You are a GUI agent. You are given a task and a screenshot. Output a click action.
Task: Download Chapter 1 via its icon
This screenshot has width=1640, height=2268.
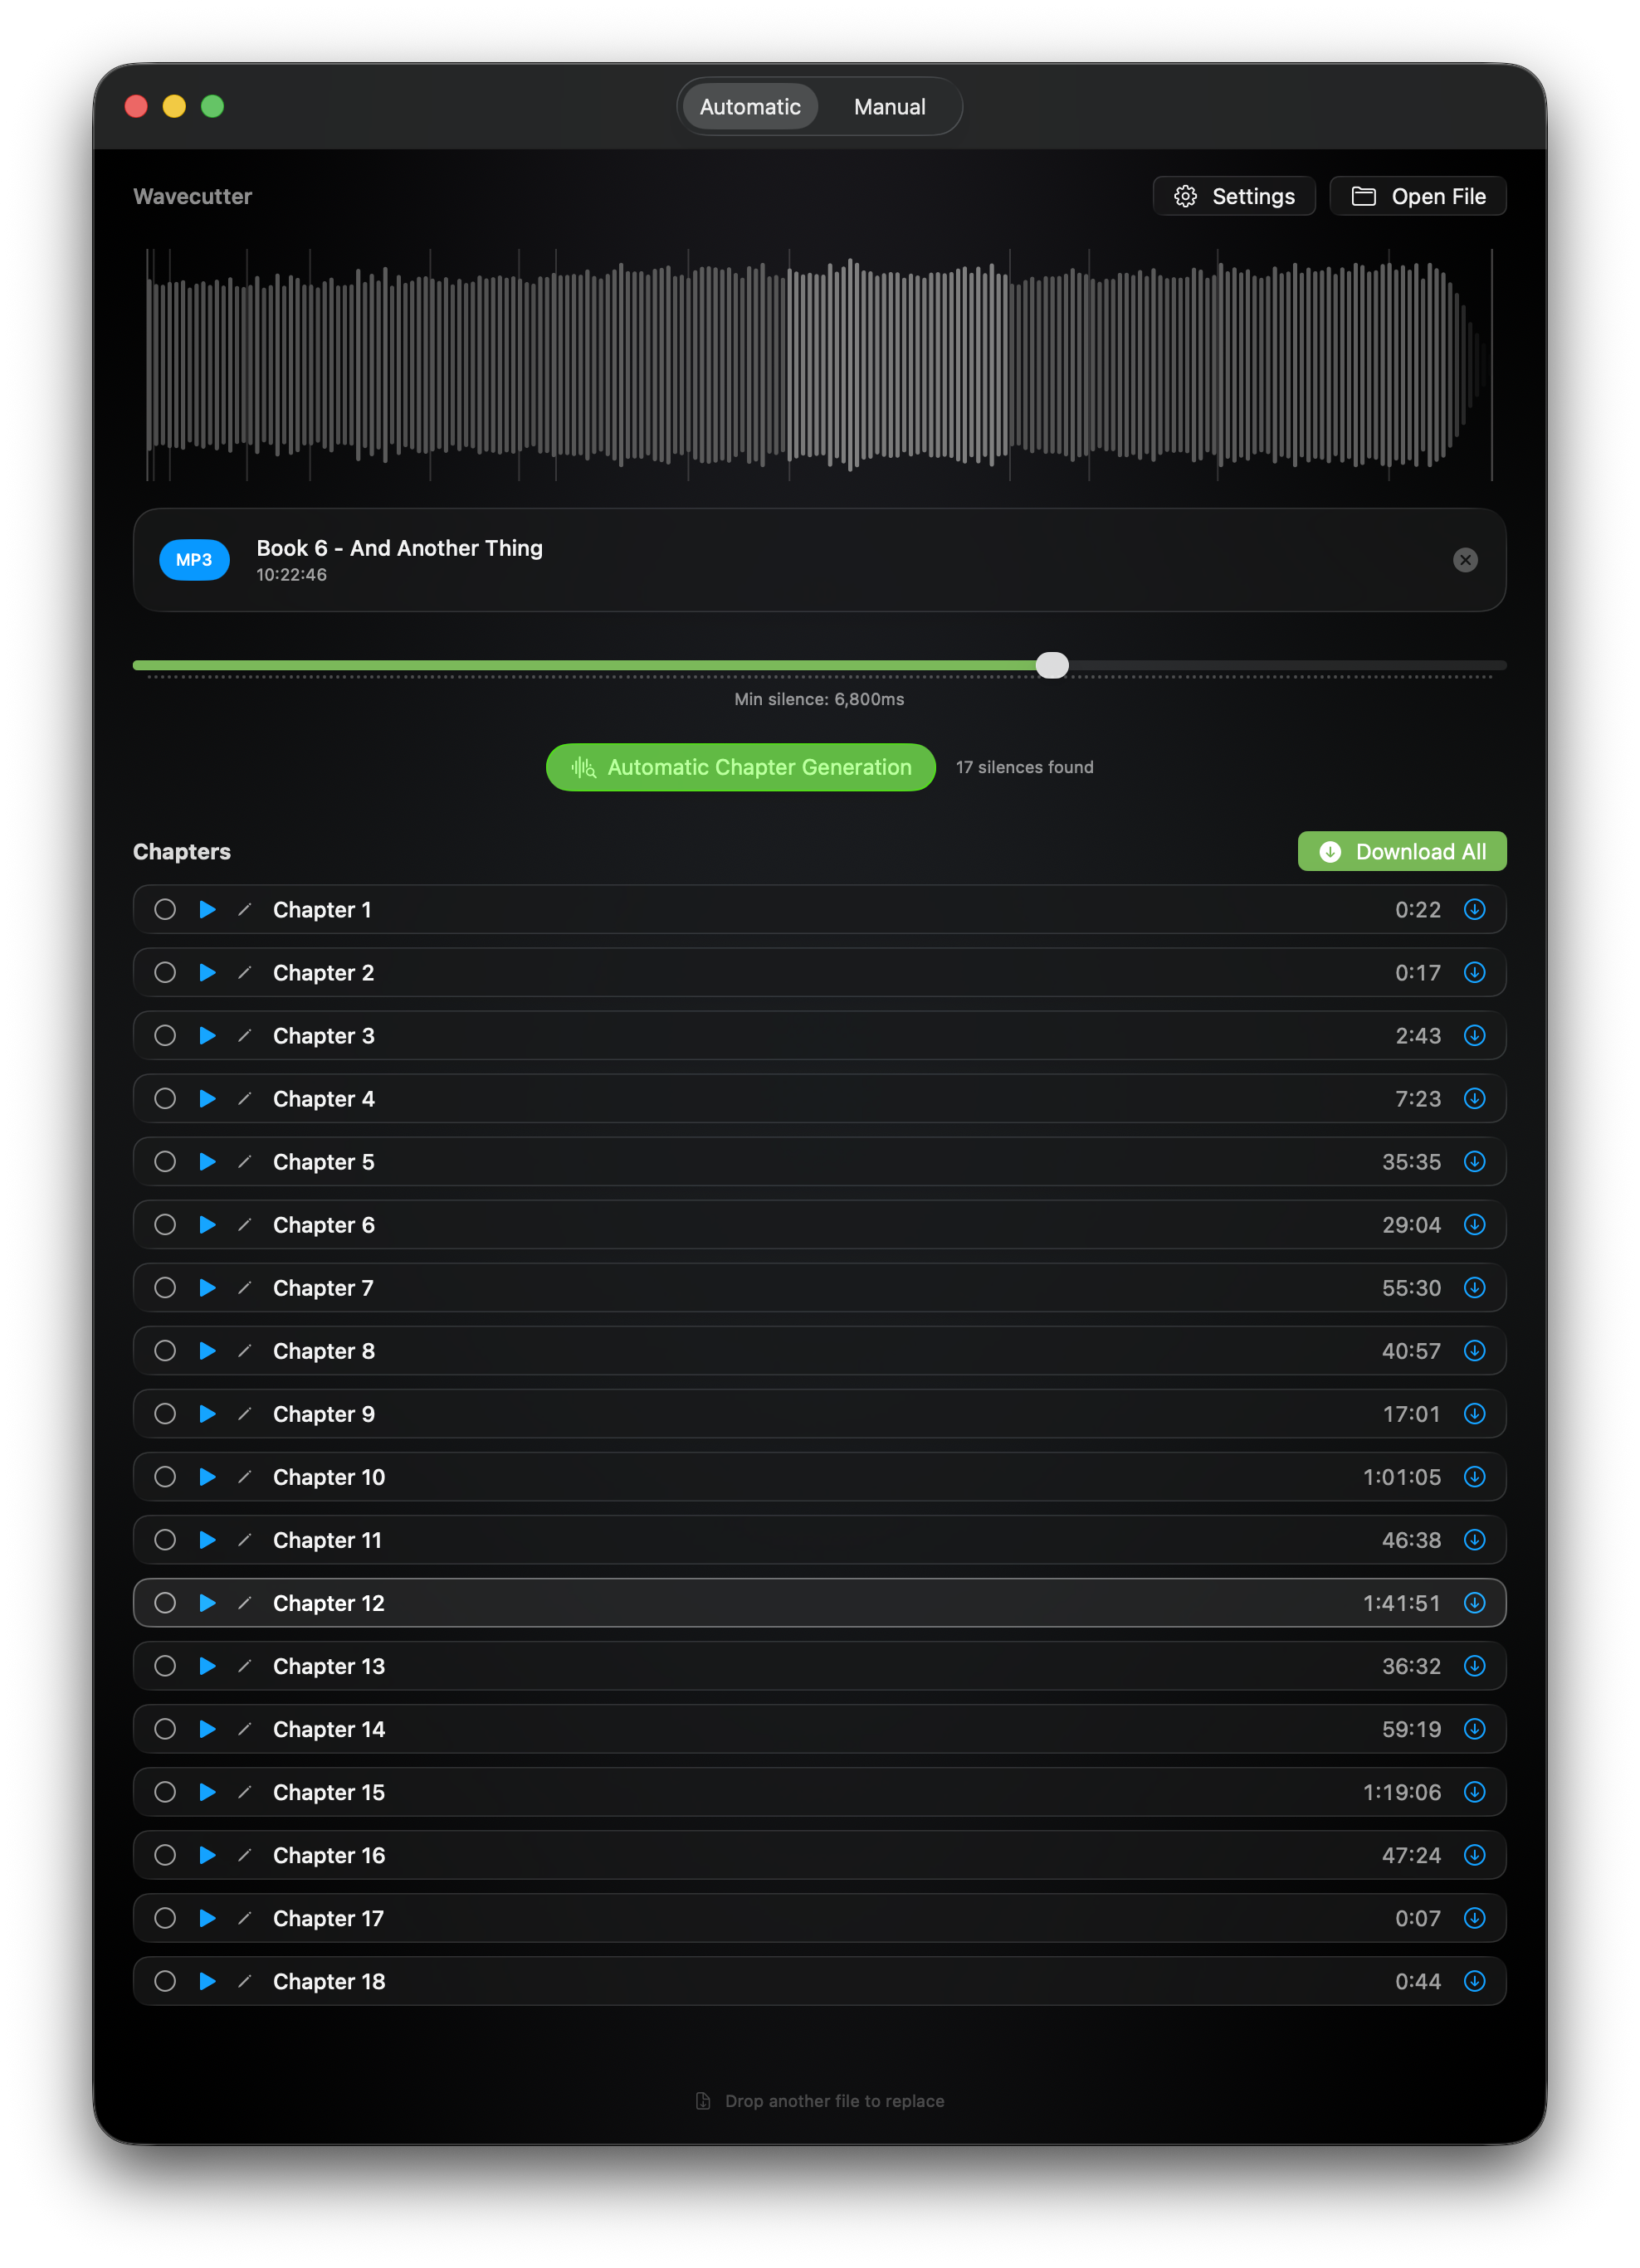(x=1474, y=909)
